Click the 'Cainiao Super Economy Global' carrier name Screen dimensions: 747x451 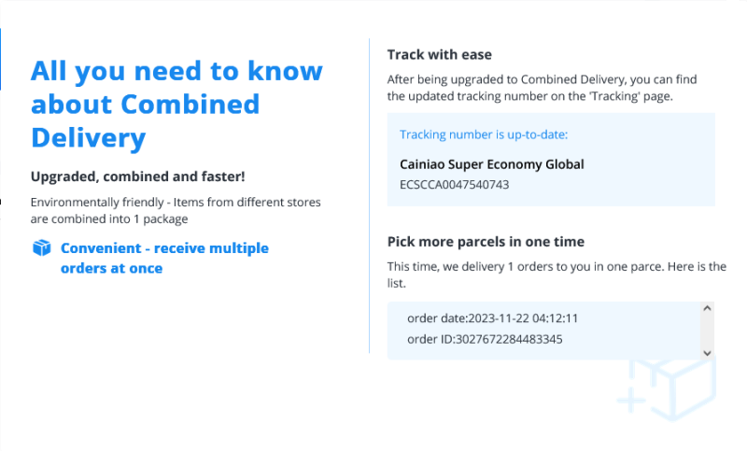coord(491,164)
